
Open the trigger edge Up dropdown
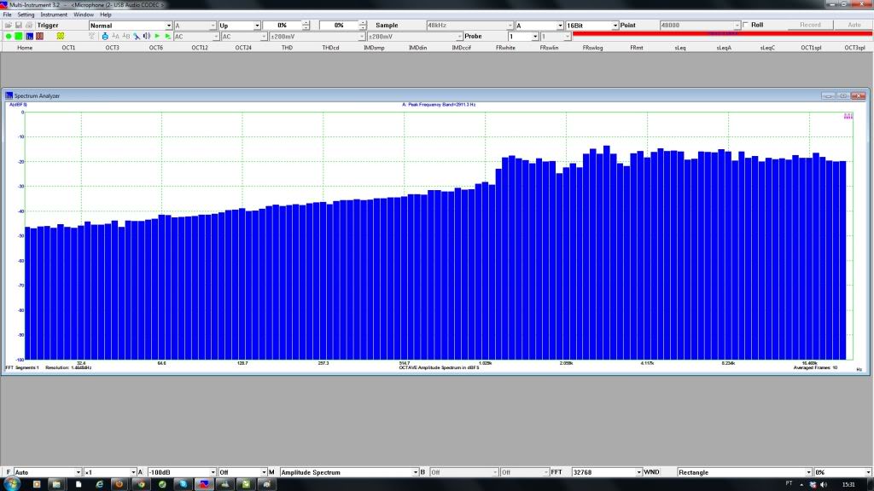click(240, 26)
